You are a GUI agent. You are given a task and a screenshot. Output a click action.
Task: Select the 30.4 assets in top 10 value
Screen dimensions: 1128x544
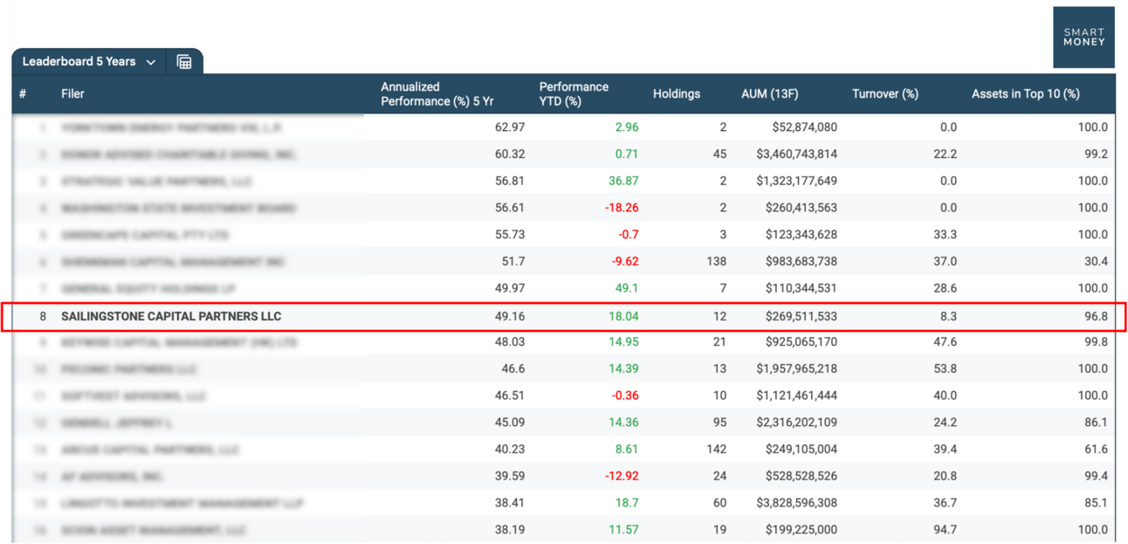click(x=1096, y=262)
